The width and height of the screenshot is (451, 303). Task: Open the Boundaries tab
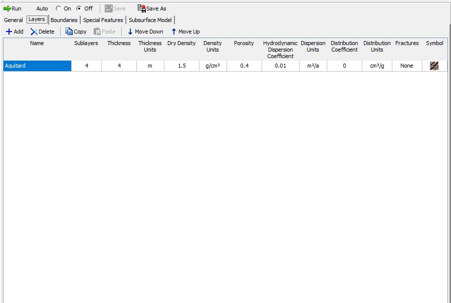tap(64, 20)
